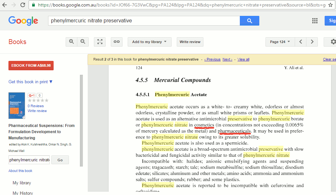Click View all results link
This screenshot has height=195, width=336.
pyautogui.click(x=243, y=59)
